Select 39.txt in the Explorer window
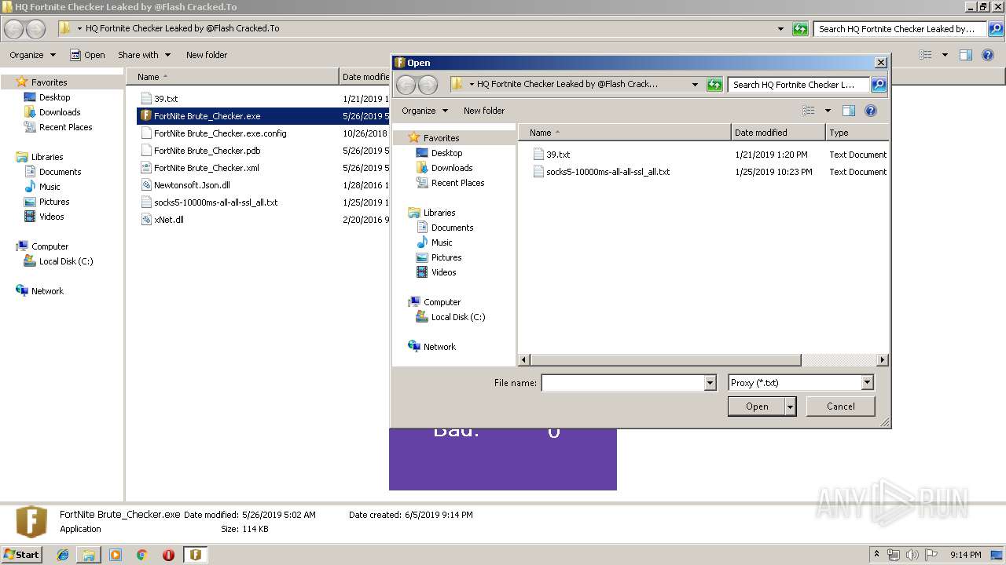Screen dimensions: 1006x565 [x=160, y=99]
